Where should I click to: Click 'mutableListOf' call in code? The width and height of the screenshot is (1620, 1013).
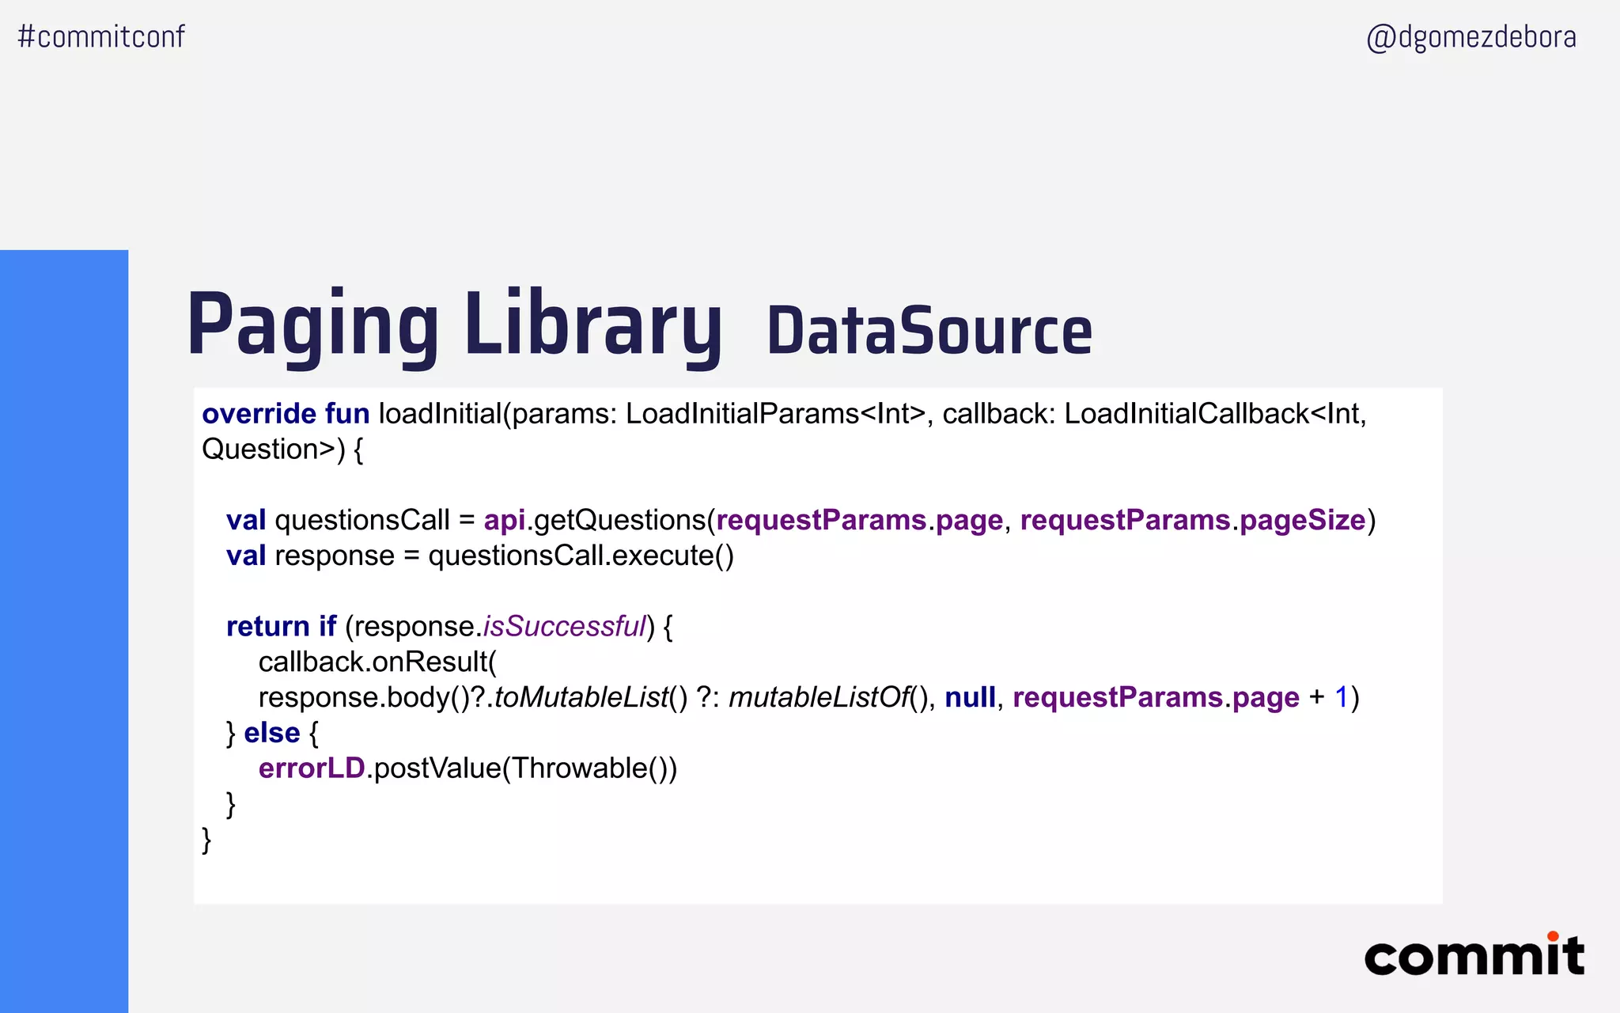click(x=819, y=697)
